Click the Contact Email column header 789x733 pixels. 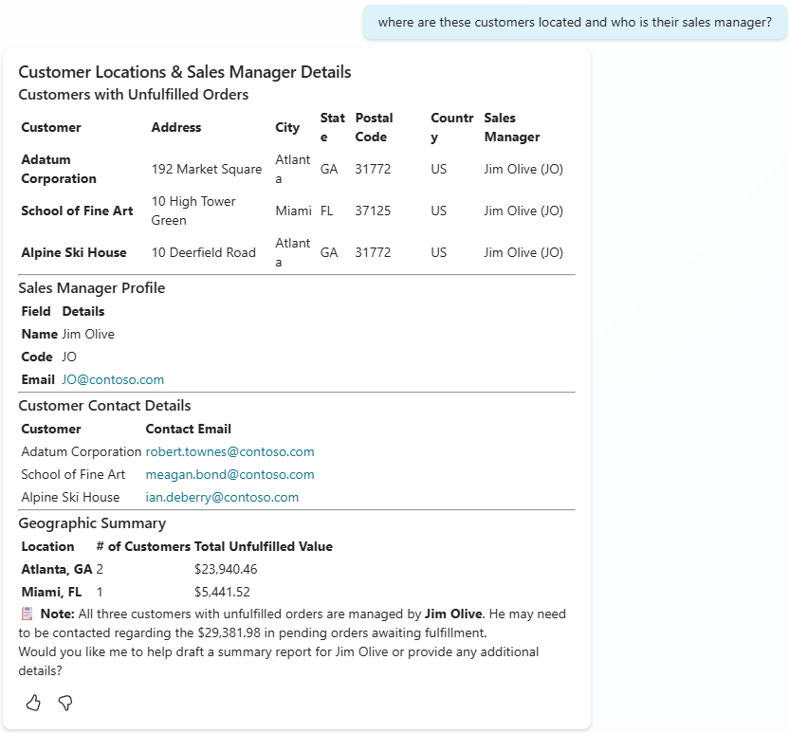pyautogui.click(x=188, y=429)
